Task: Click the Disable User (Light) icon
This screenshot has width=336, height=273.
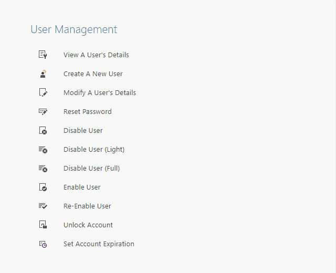Action: click(43, 150)
